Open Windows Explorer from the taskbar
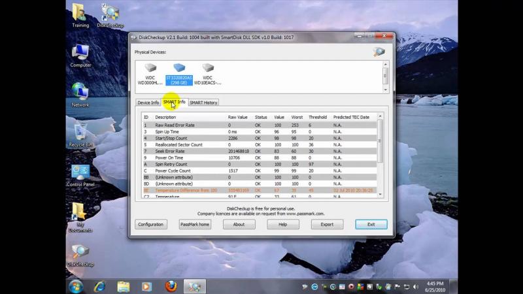 click(123, 287)
